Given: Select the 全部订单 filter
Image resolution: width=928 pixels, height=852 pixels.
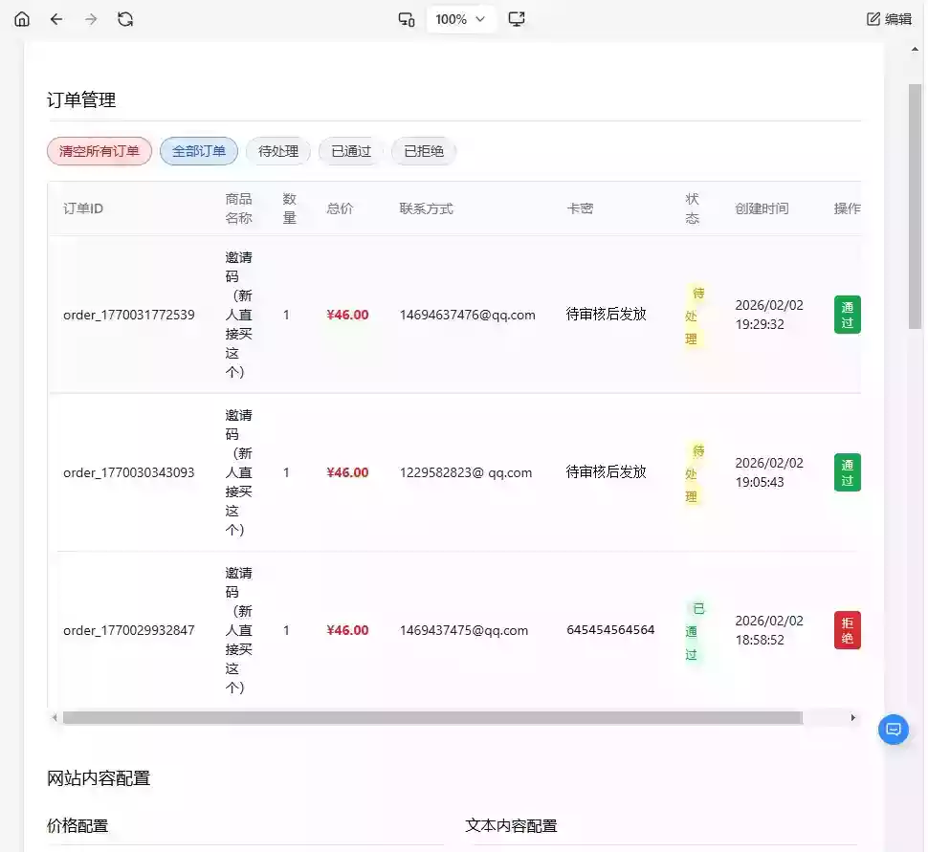Looking at the screenshot, I should pyautogui.click(x=198, y=150).
